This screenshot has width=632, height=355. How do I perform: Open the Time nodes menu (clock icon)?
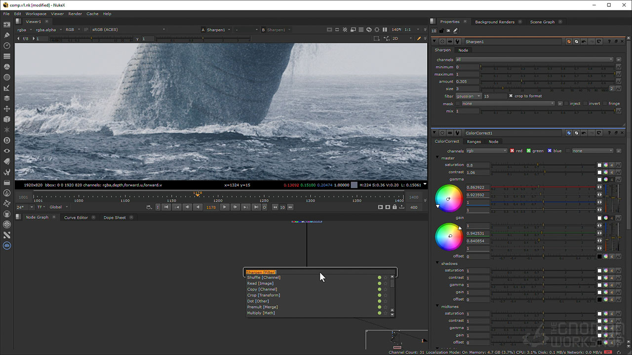coord(7,46)
